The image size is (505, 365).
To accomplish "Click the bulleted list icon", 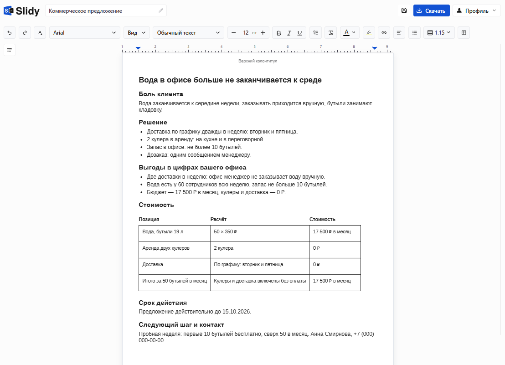I will [x=414, y=32].
